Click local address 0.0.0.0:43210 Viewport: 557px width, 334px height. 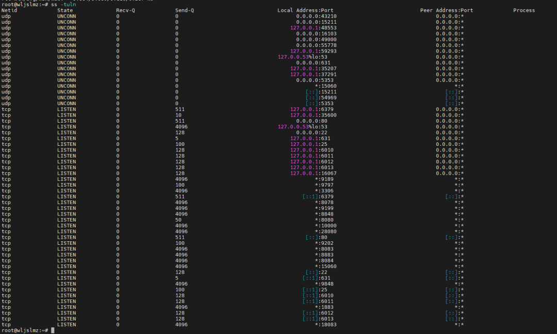(x=316, y=16)
